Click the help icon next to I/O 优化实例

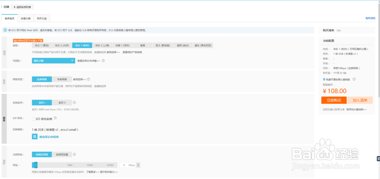click(x=55, y=118)
